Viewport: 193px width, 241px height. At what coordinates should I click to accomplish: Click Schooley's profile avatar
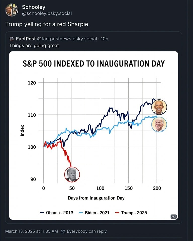[12, 10]
